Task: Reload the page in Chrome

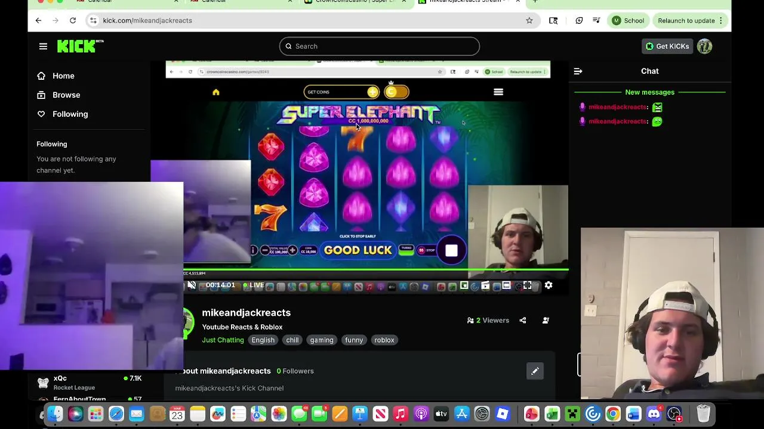Action: [x=73, y=20]
